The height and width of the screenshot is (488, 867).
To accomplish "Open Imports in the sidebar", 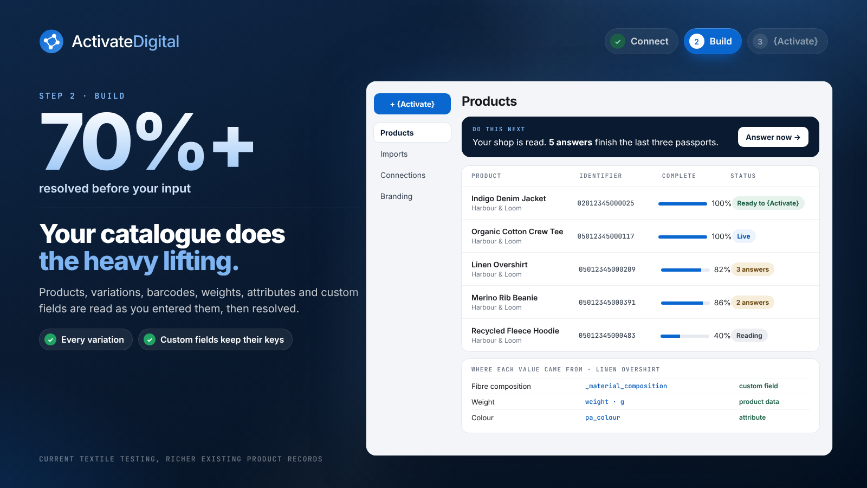I will pyautogui.click(x=412, y=154).
